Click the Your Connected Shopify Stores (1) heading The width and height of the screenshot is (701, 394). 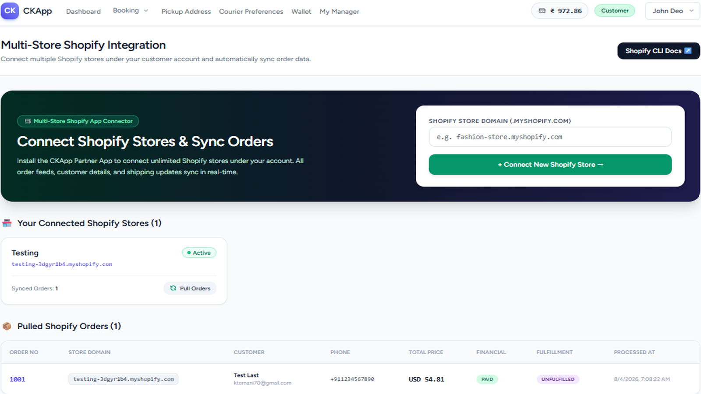[89, 223]
